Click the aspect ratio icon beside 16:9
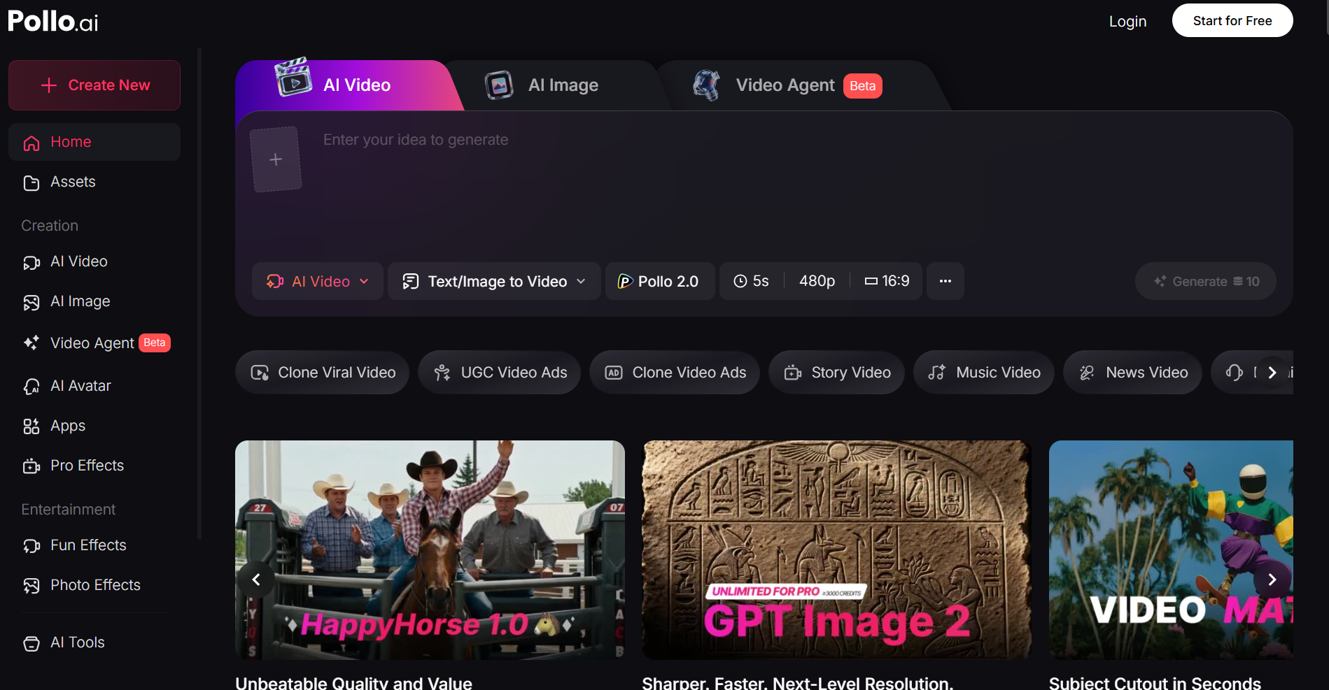 tap(871, 281)
